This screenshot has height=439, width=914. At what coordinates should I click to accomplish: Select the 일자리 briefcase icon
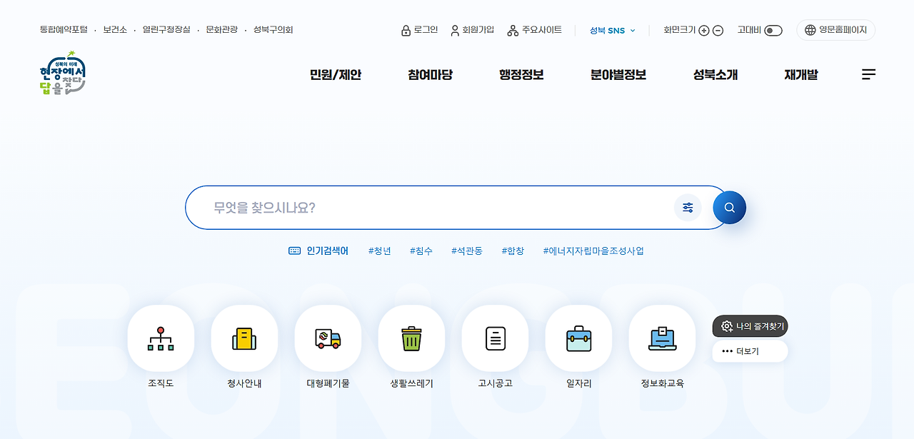click(578, 338)
